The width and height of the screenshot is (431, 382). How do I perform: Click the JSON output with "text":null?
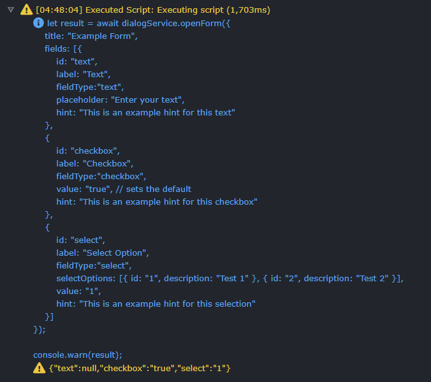coord(140,368)
